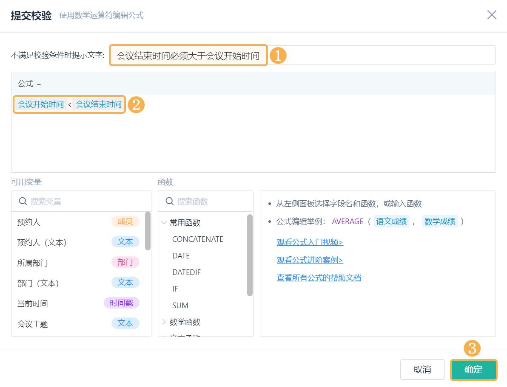Select the SUM function
507x387 pixels.
point(180,305)
